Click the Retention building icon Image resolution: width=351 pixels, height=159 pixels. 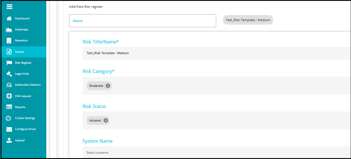pyautogui.click(x=9, y=41)
